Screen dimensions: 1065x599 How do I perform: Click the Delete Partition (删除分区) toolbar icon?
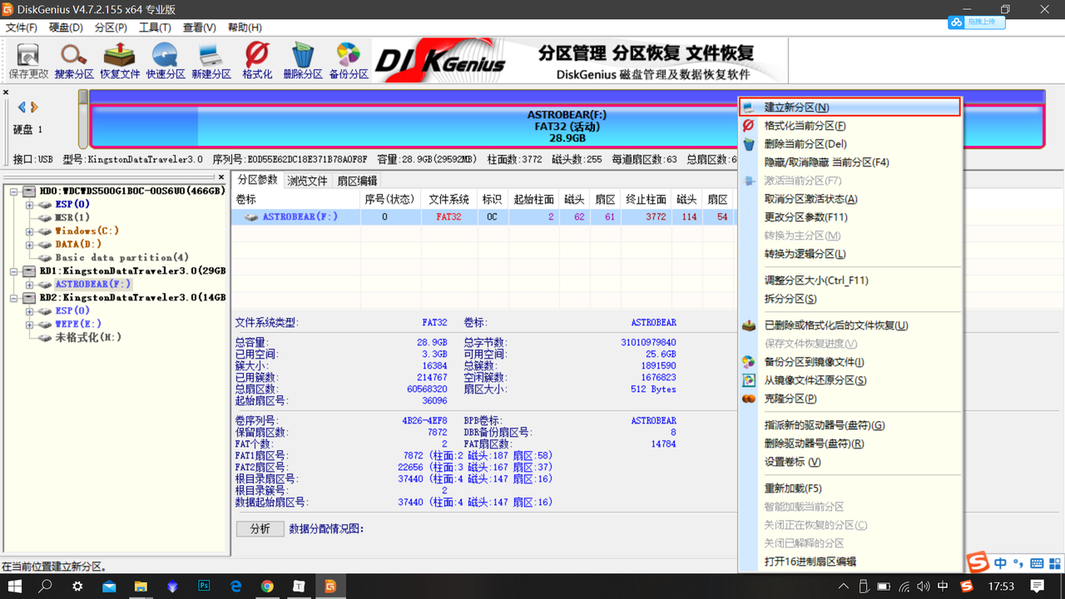pyautogui.click(x=303, y=61)
